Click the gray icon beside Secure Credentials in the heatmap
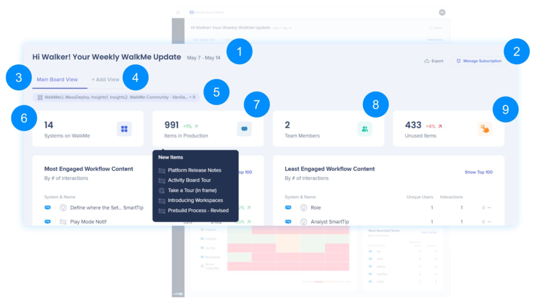This screenshot has height=304, width=540. click(202, 266)
